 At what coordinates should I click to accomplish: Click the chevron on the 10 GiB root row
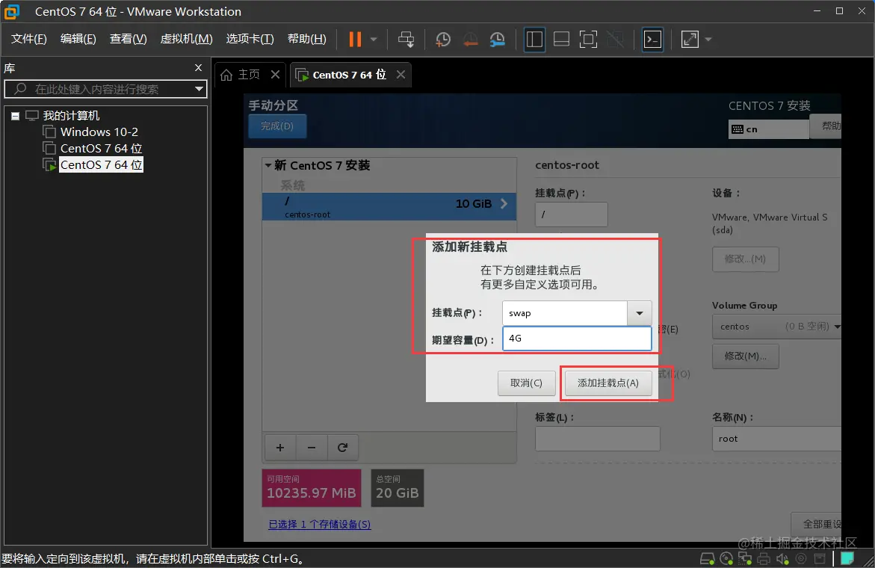504,203
